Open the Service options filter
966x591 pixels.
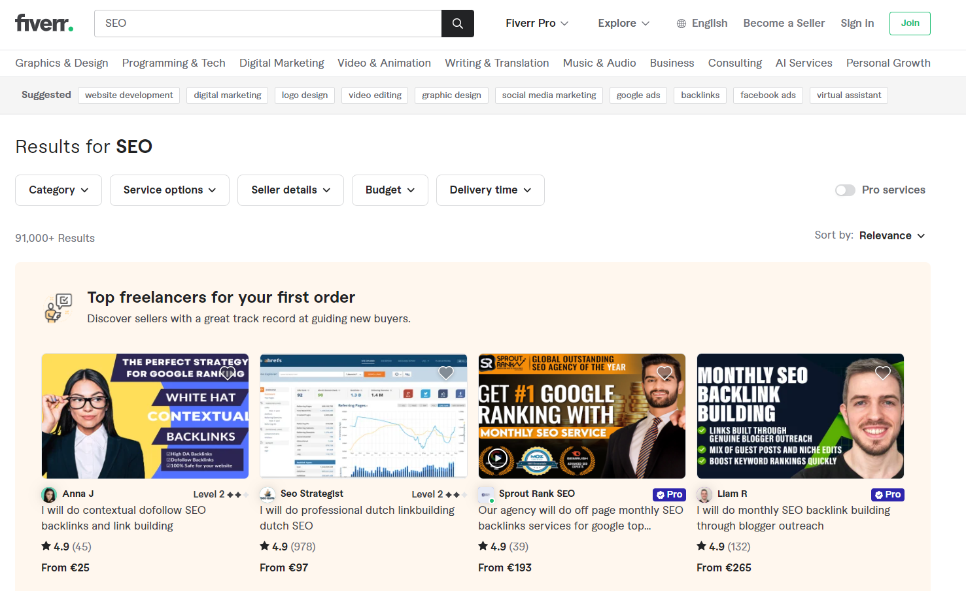click(x=169, y=190)
